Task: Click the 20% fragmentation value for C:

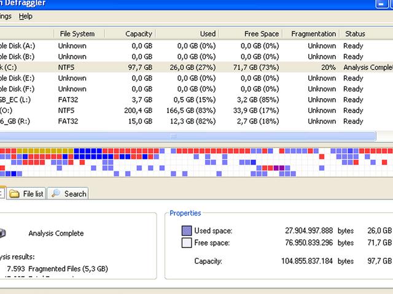Action: [x=329, y=68]
